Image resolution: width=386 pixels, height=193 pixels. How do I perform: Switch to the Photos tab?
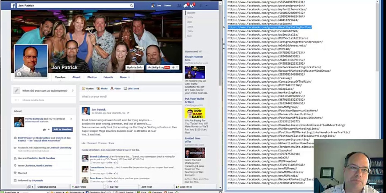point(92,77)
